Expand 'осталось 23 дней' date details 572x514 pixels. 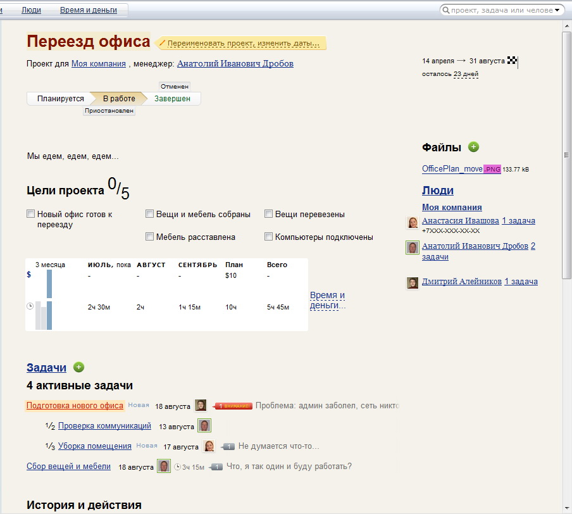466,74
